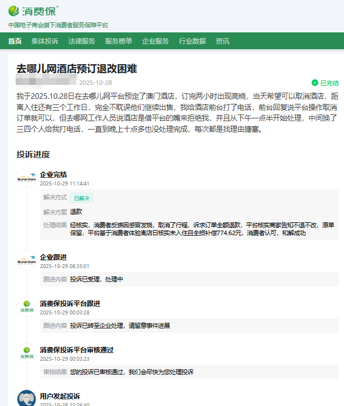The image size is (344, 406).
Task: Click the complaint title 去哪儿网酒店预订退改困难
Action: click(x=77, y=69)
